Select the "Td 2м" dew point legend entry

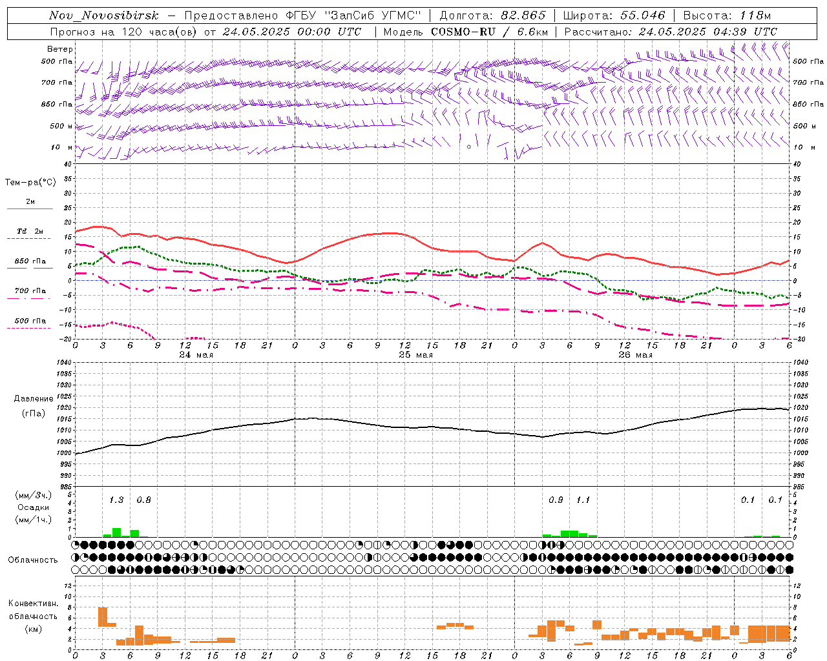point(30,231)
